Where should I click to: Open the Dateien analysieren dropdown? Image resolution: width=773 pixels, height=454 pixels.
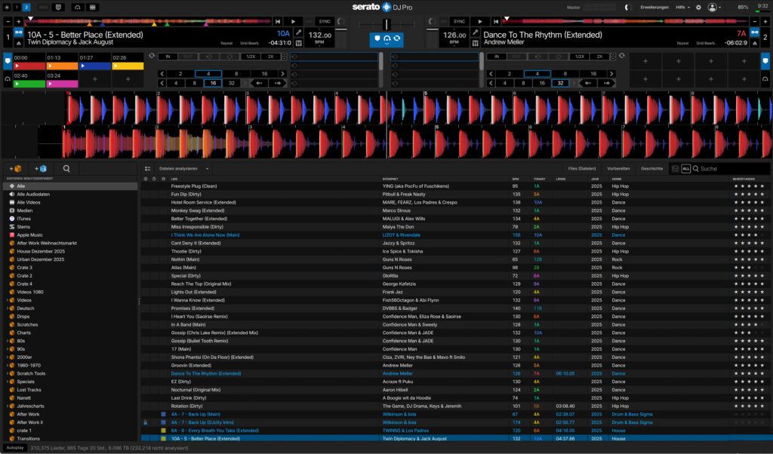[x=183, y=169]
